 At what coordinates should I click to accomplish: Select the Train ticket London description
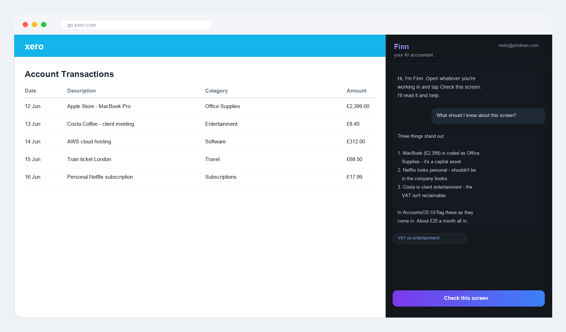89,159
